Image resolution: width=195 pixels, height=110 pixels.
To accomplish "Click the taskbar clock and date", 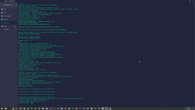I will [188, 108].
